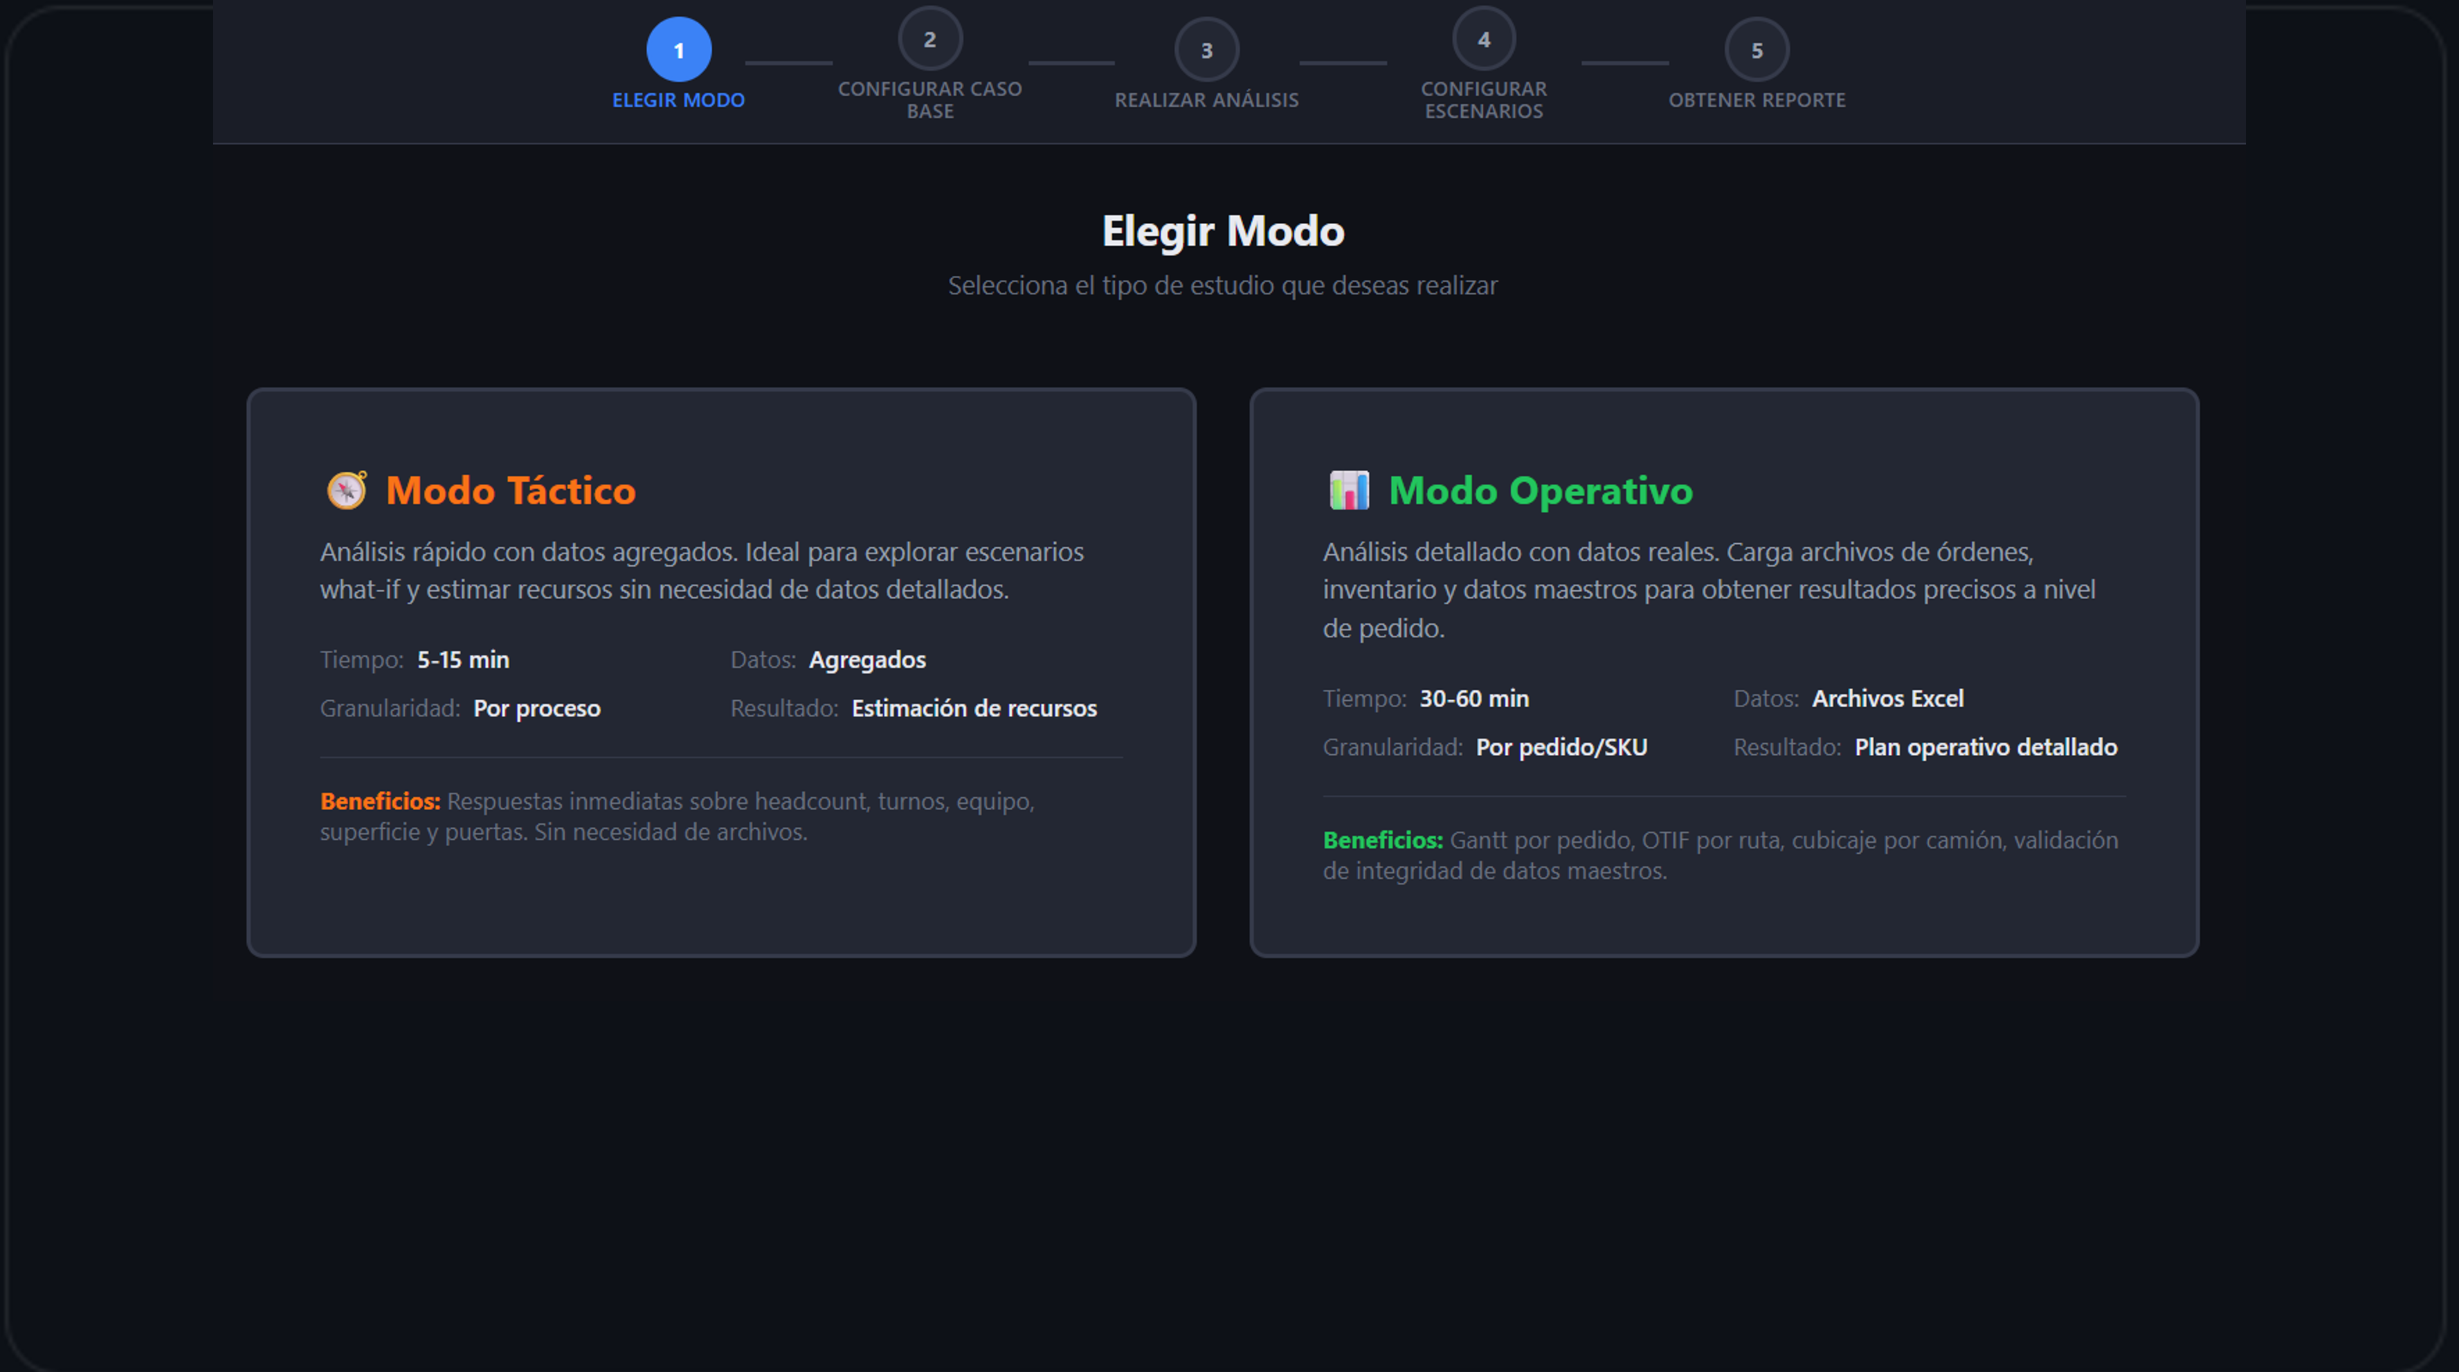Click the green Beneficios label in Operativo card
This screenshot has width=2459, height=1372.
(1382, 841)
